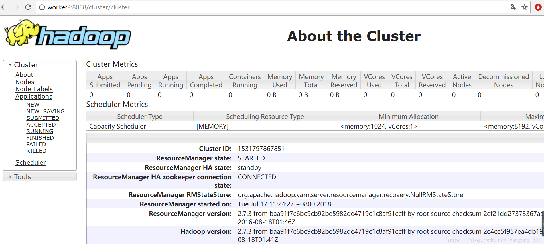Click the Containers Running column header

coord(245,81)
